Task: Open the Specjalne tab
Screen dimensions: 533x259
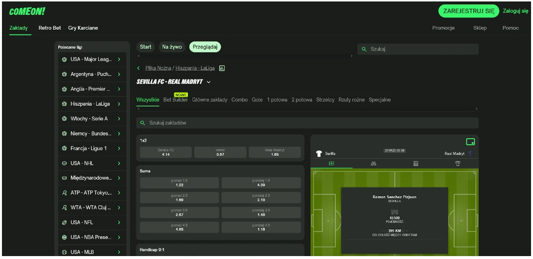Action: pos(380,100)
